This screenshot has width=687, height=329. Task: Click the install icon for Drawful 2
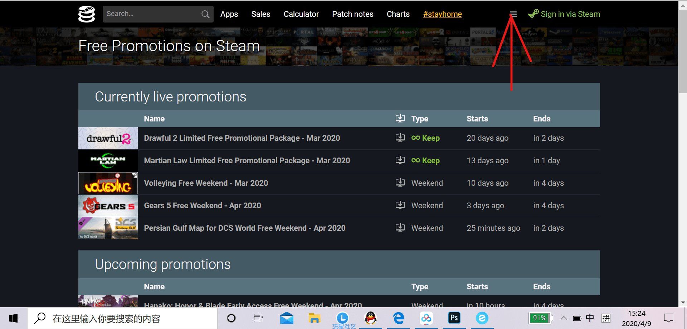400,138
